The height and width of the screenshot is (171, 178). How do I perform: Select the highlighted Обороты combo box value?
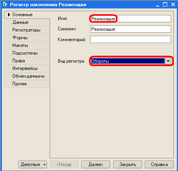click(x=128, y=61)
